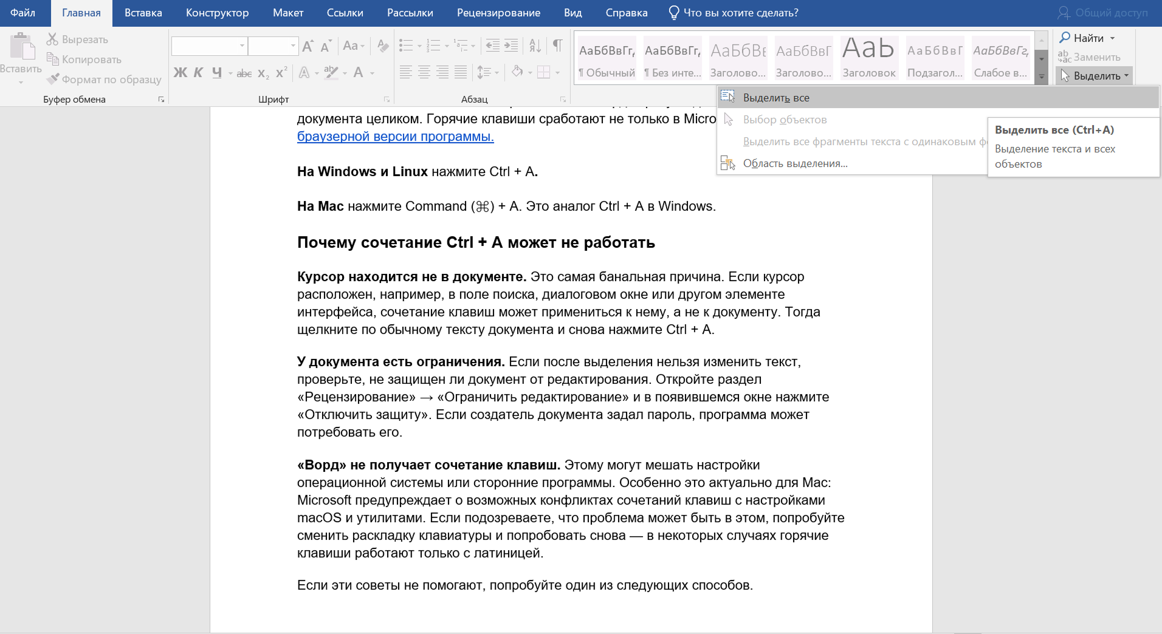The height and width of the screenshot is (634, 1162).
Task: Justify the paragraph text
Action: tap(461, 73)
